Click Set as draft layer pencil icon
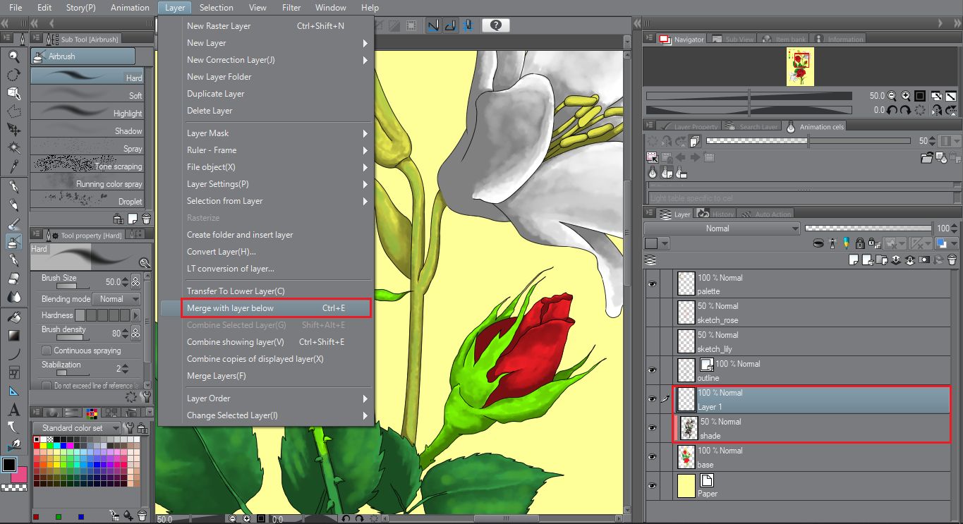Viewport: 963px width, 524px height. [x=845, y=243]
